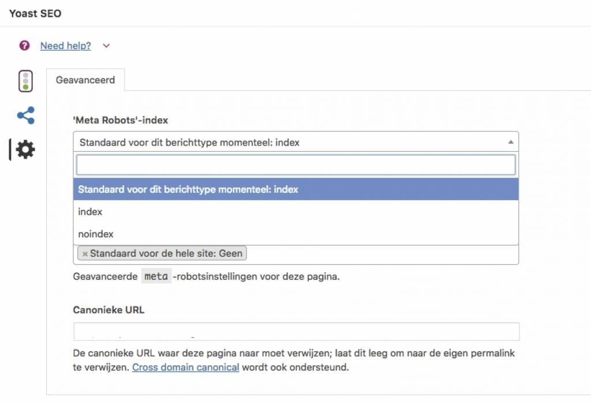The width and height of the screenshot is (591, 404).
Task: Open the 'Need help?' link
Action: [65, 46]
